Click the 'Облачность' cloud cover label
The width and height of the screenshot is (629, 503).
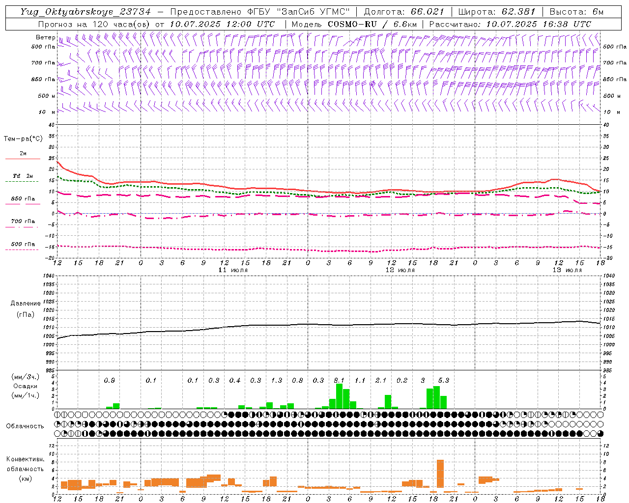click(25, 426)
